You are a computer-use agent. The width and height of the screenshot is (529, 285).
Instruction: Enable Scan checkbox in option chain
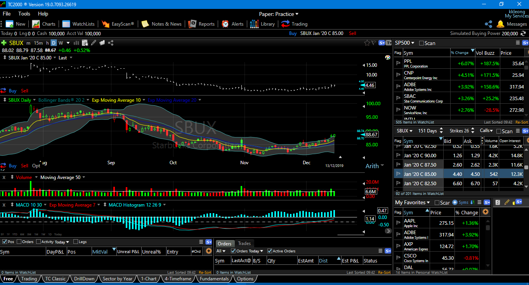(499, 131)
